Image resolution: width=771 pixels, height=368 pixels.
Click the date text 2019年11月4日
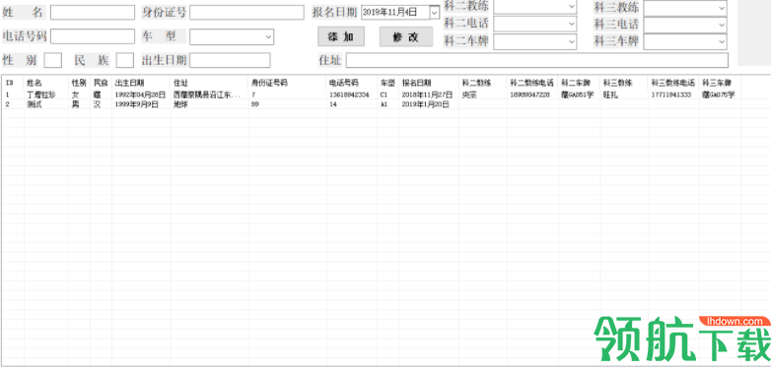(x=389, y=12)
